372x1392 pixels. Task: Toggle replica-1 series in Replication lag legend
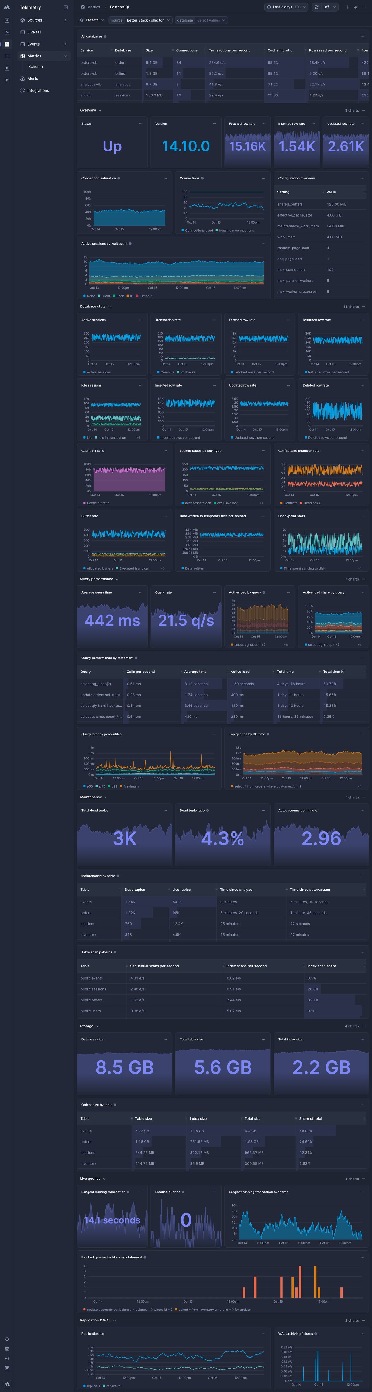(92, 1386)
